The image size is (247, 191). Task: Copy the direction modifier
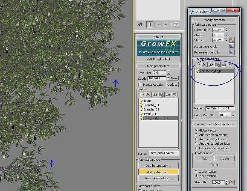click(211, 65)
